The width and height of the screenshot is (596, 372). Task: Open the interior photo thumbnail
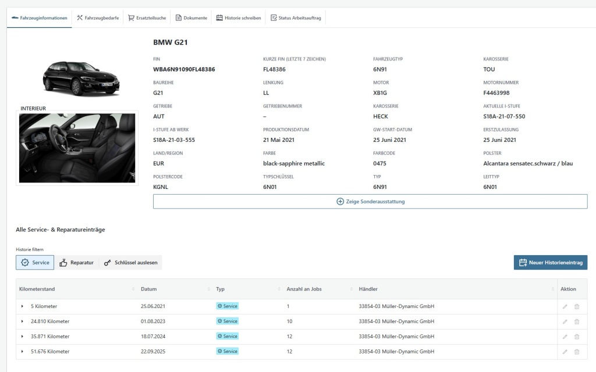(x=77, y=148)
